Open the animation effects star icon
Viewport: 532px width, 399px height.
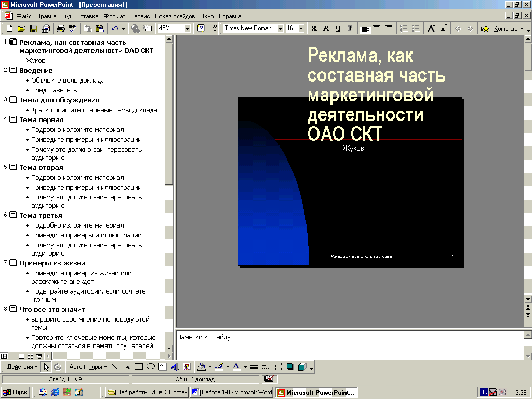[485, 29]
